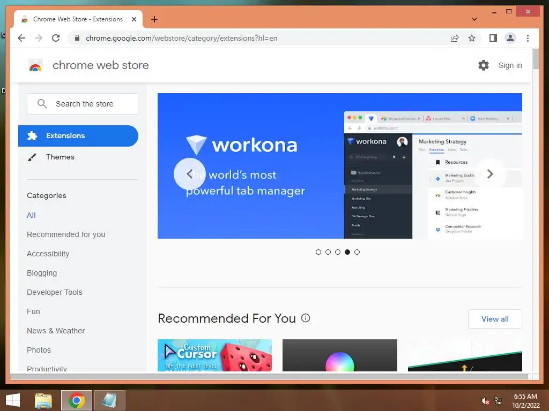The height and width of the screenshot is (411, 549).
Task: Open the News & Weather category
Action: [x=56, y=331]
